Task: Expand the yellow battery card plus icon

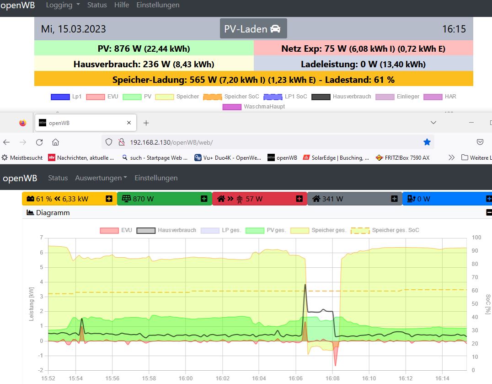Action: pos(109,199)
